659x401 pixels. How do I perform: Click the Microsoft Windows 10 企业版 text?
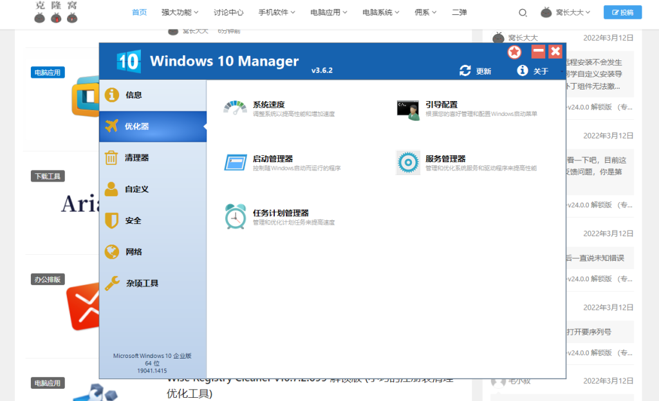coord(152,355)
